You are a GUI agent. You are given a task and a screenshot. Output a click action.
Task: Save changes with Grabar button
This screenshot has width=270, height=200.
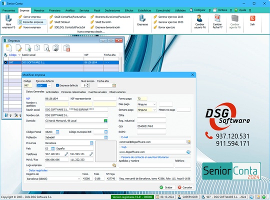[166, 187]
